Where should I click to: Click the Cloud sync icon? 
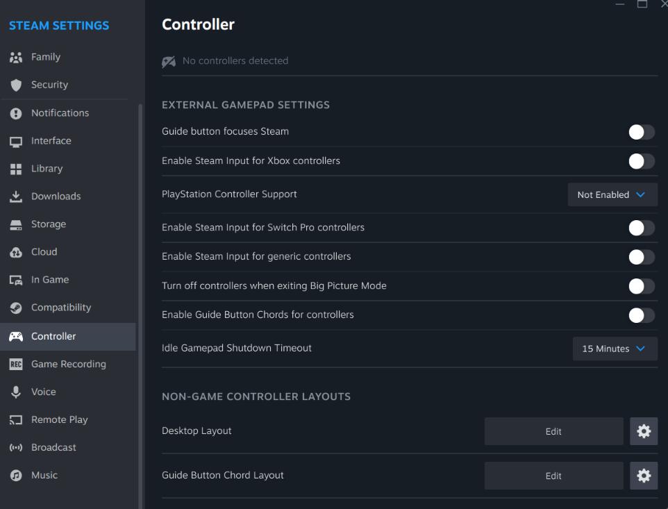point(16,252)
